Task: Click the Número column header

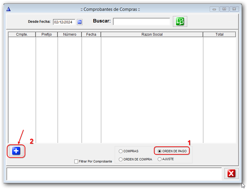Action: click(70, 34)
